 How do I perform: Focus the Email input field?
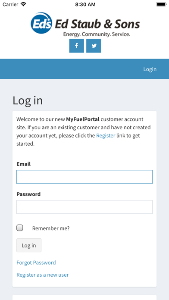coord(84,177)
